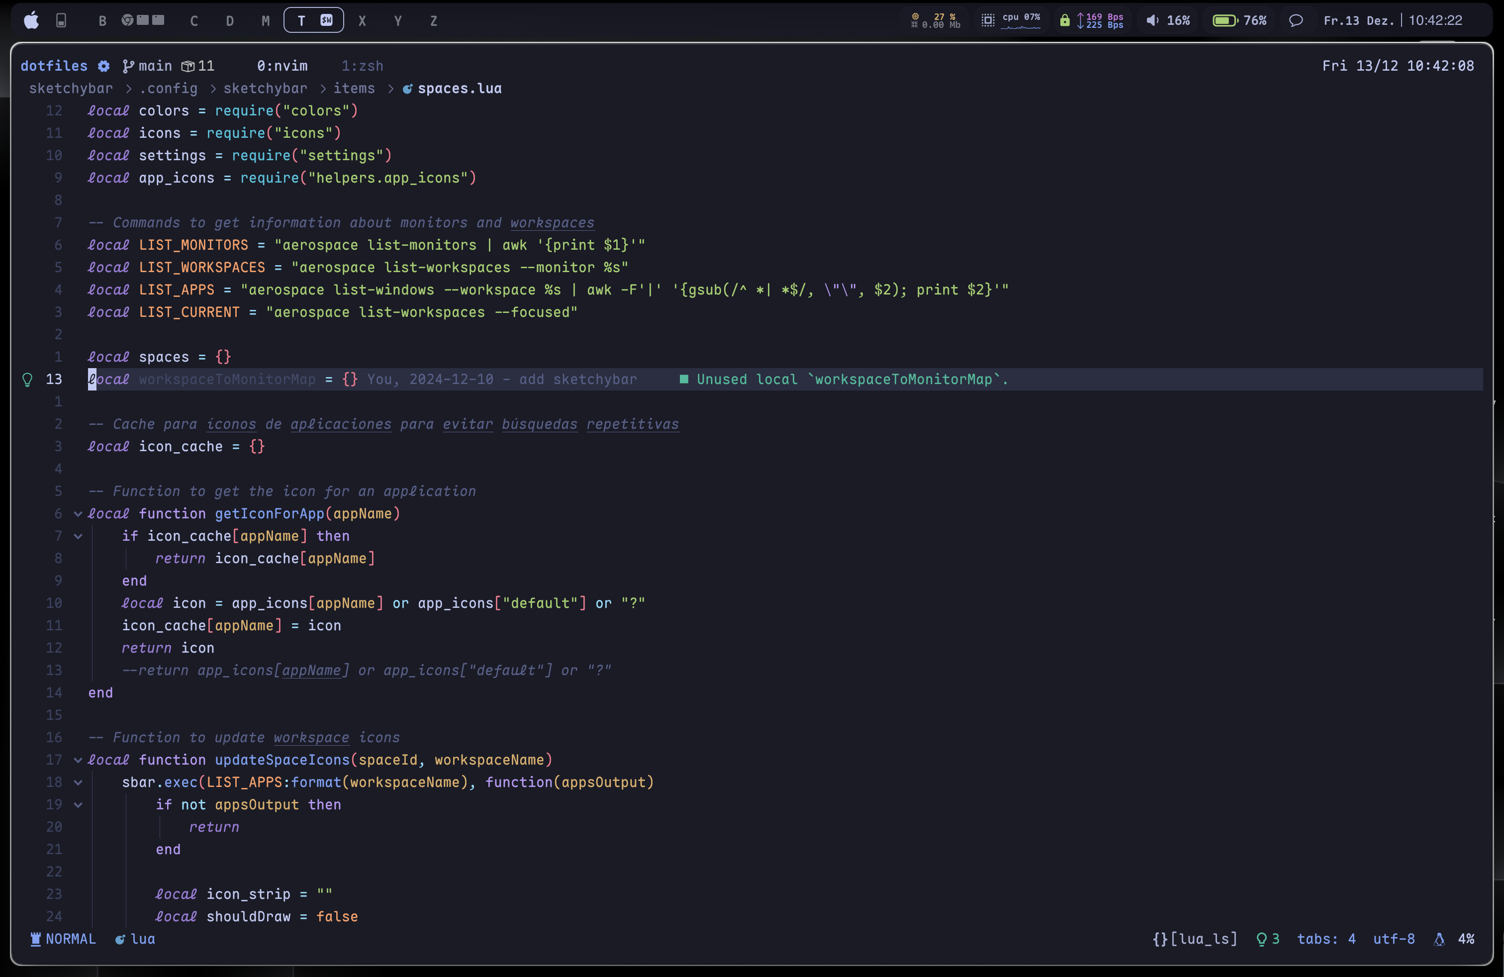Switch to workspace Y

(398, 21)
